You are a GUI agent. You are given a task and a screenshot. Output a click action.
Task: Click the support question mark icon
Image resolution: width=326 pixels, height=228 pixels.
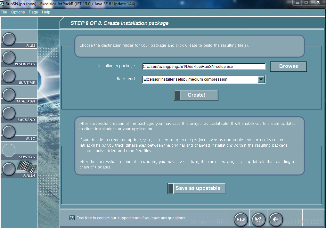(x=72, y=218)
